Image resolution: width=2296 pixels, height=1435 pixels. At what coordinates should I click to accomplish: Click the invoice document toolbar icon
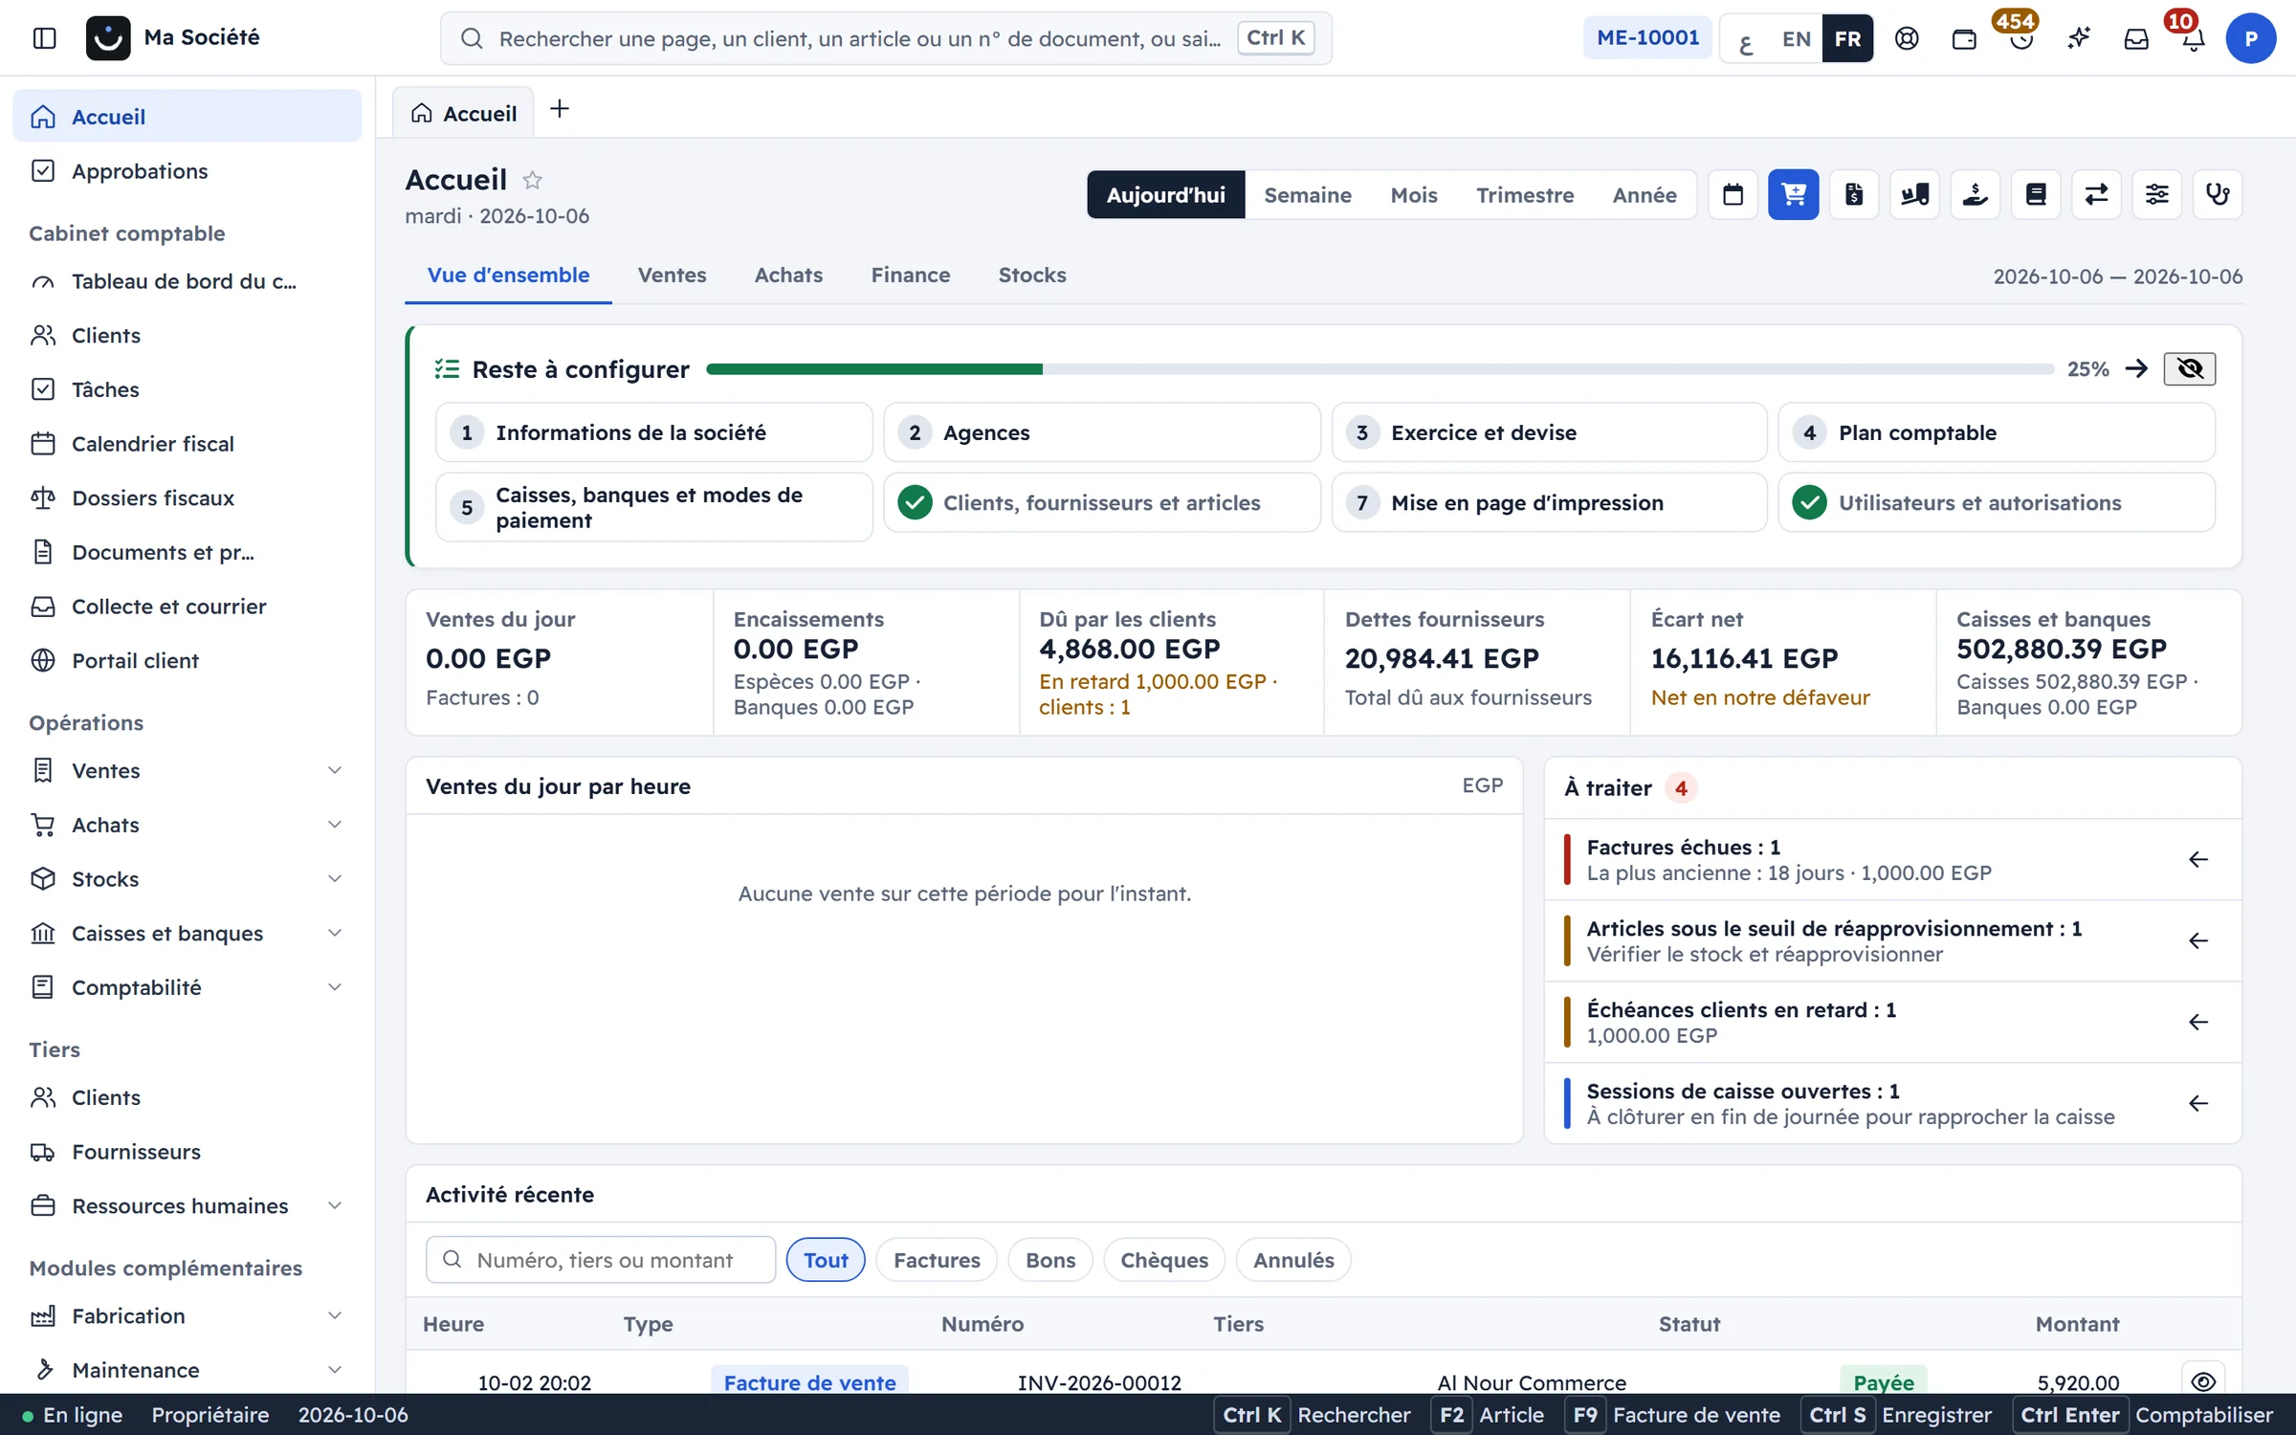(1854, 195)
